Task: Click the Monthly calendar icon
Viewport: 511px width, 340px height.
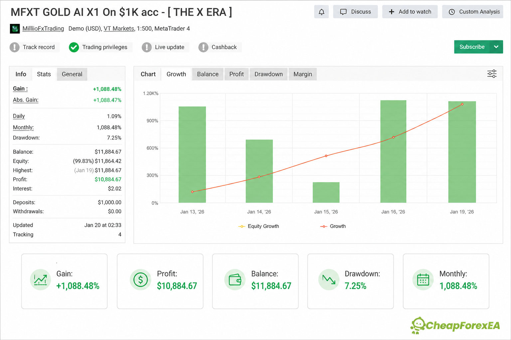Action: click(423, 280)
